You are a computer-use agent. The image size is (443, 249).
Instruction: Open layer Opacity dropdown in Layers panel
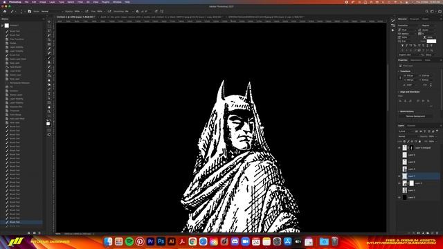click(435, 136)
